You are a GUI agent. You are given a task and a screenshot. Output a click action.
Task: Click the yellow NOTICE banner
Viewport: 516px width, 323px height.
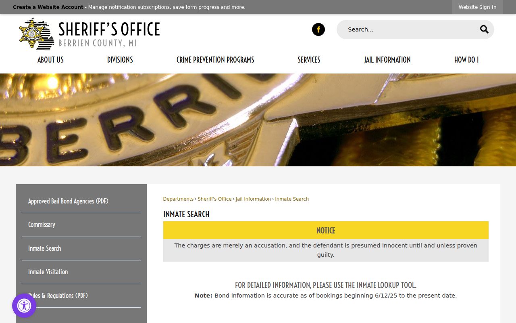point(326,230)
